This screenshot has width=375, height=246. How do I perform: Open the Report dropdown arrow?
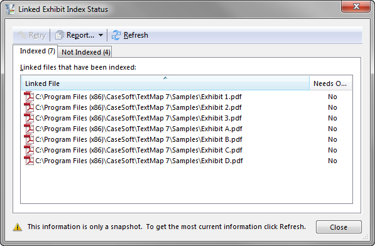click(101, 35)
